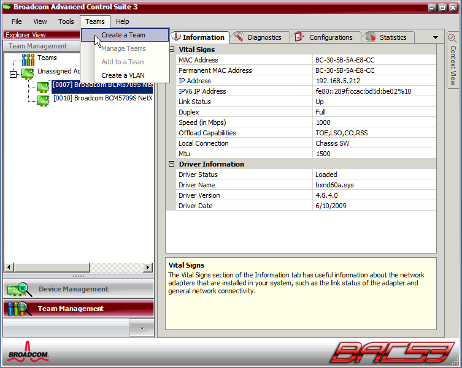The width and height of the screenshot is (462, 368).
Task: Open the Device Management pane button
Action: point(79,289)
